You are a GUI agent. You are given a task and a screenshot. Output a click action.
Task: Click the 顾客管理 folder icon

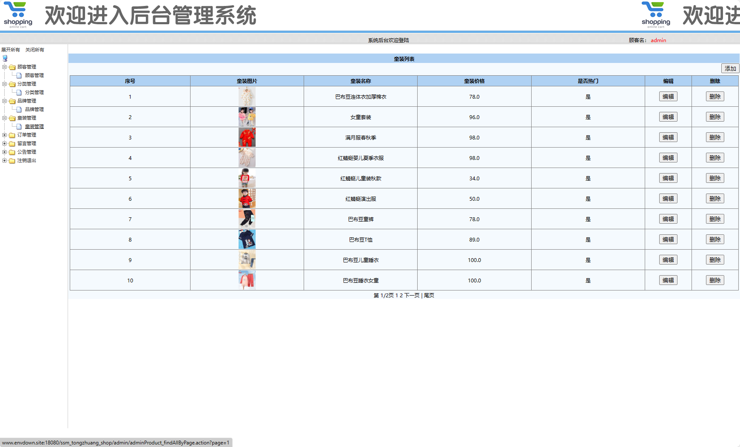12,67
